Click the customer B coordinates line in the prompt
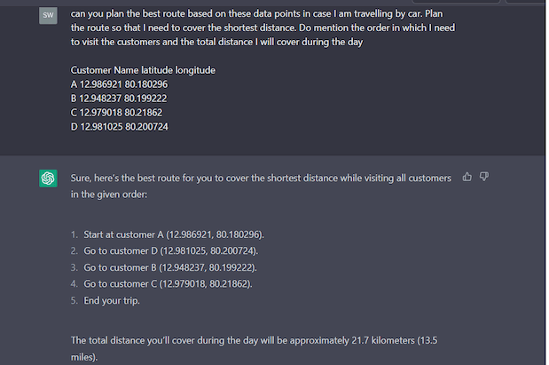This screenshot has width=549, height=365. 119,99
